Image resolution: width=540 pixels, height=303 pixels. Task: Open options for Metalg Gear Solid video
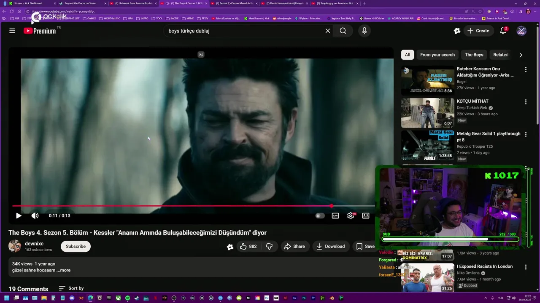pos(526,134)
